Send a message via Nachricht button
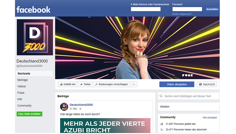 pos(207,84)
